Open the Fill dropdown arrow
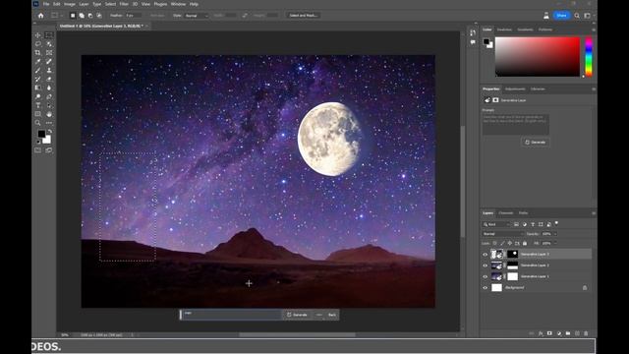Image resolution: width=629 pixels, height=354 pixels. pos(555,243)
